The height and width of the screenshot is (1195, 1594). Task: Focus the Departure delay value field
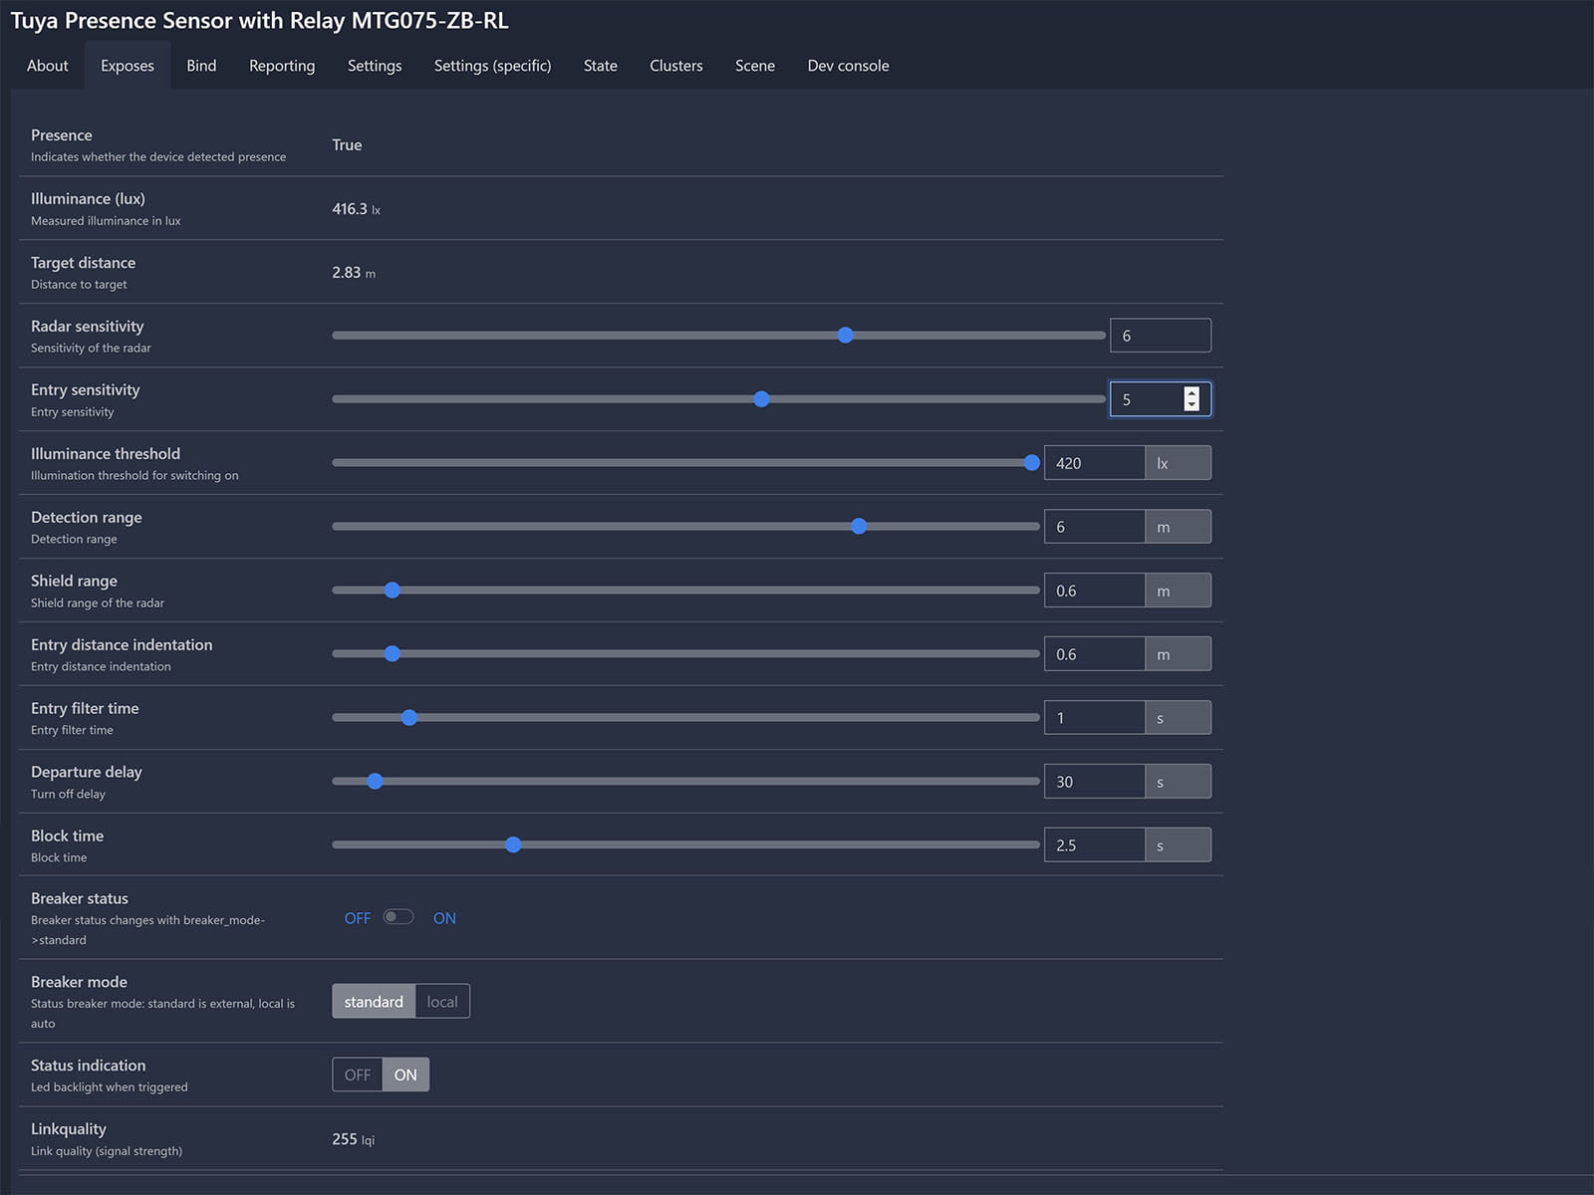pyautogui.click(x=1094, y=782)
